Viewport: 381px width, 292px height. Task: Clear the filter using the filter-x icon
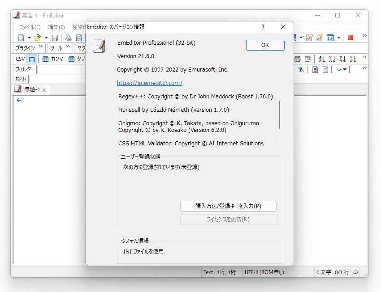(x=301, y=69)
